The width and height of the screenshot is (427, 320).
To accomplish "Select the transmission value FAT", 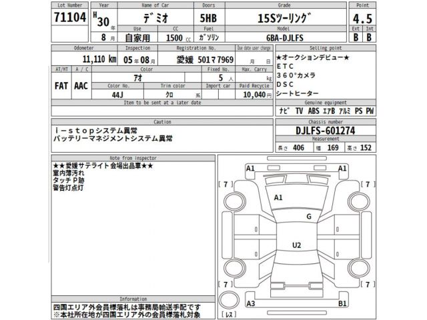I will click(61, 86).
